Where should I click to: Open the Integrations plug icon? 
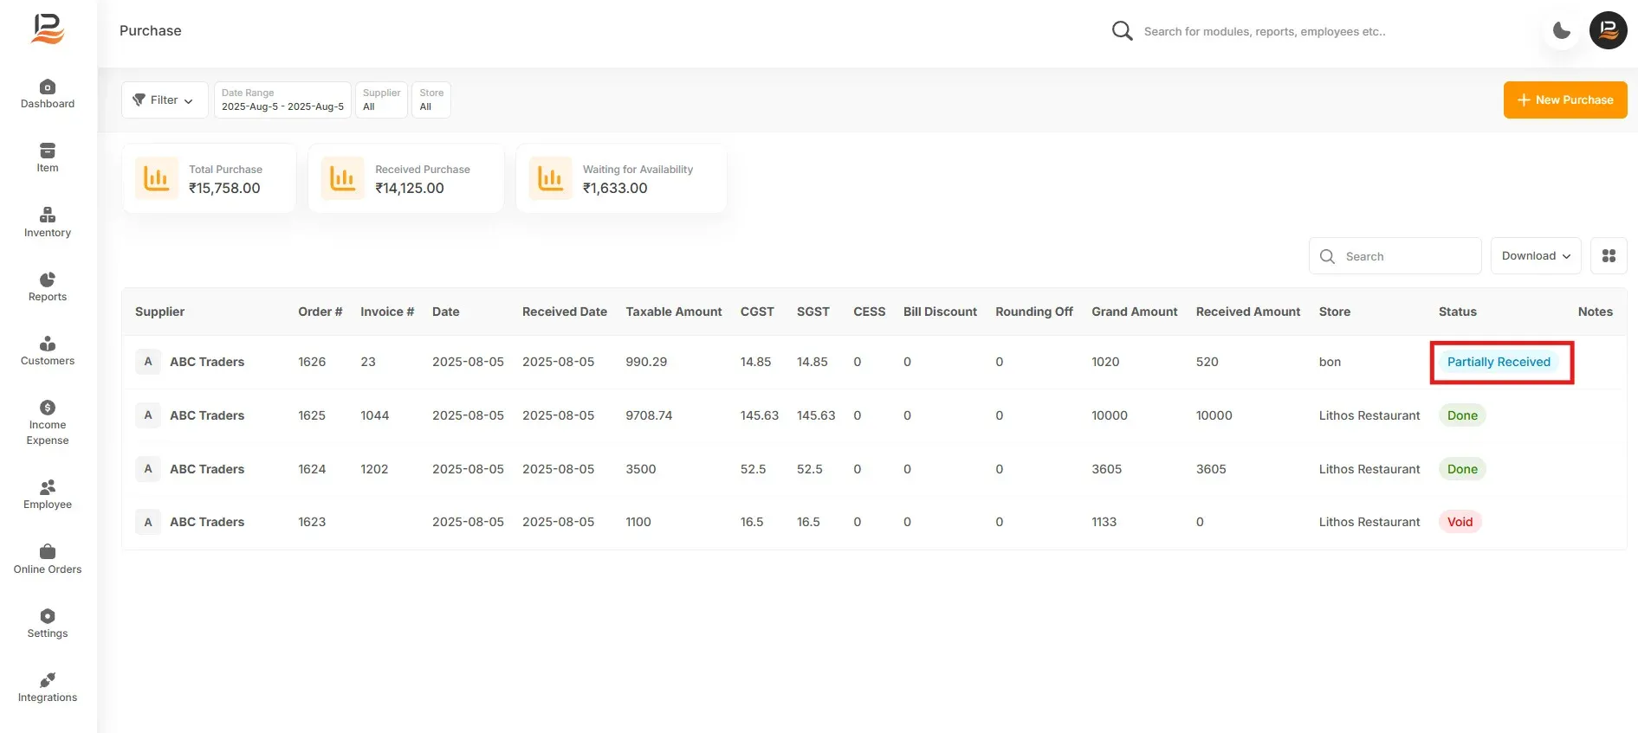coord(48,680)
